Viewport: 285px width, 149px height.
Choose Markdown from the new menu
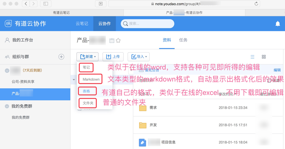90,79
